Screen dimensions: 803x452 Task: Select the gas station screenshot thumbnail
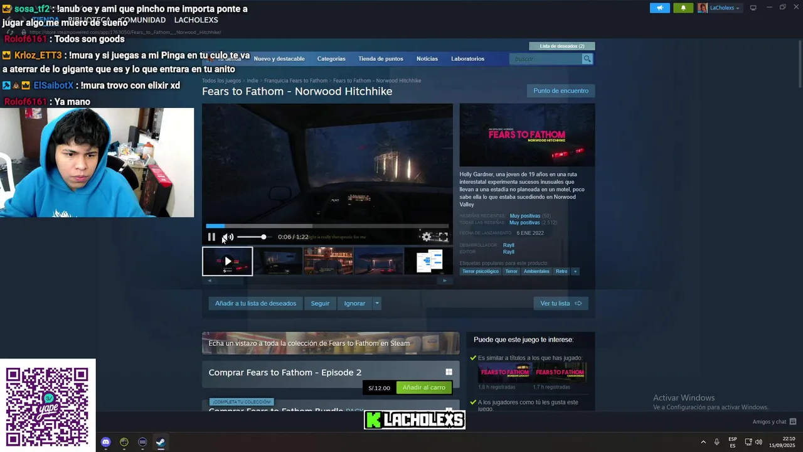379,261
